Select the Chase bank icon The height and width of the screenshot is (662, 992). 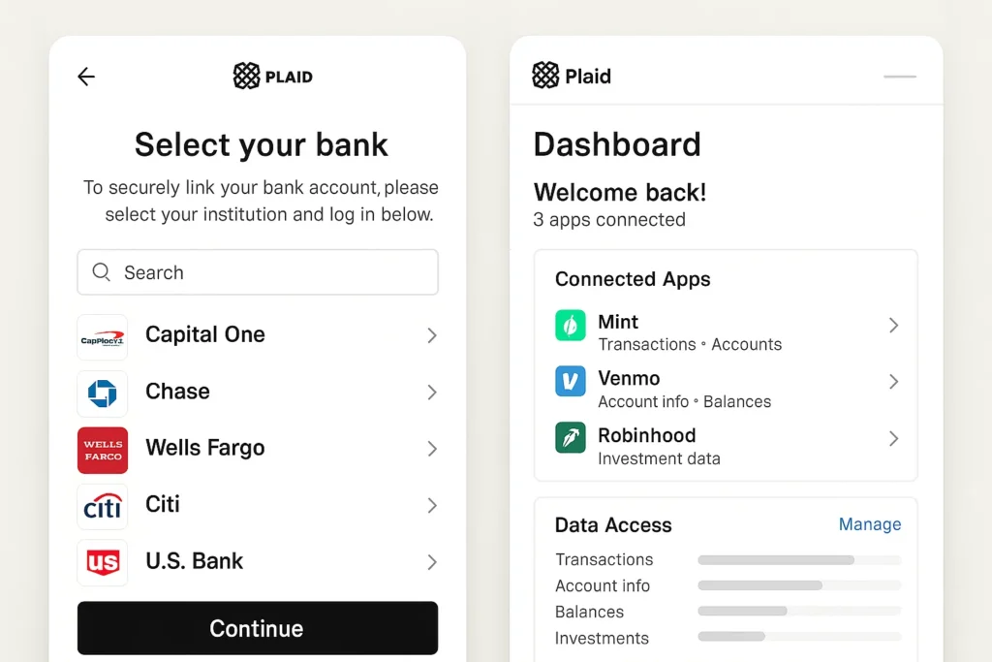pos(102,393)
